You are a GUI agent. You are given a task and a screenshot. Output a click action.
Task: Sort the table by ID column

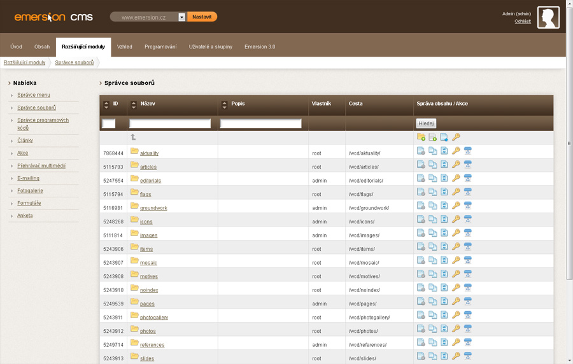click(x=106, y=104)
